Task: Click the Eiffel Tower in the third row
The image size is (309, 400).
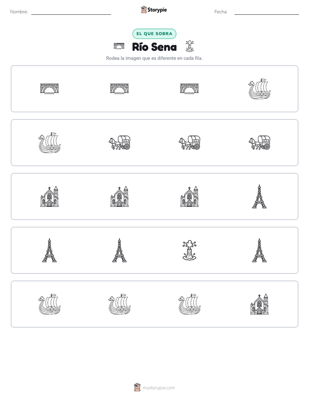Action: pos(259,197)
